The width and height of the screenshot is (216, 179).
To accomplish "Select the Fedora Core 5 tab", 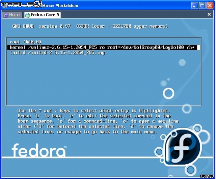I will coord(43,15).
